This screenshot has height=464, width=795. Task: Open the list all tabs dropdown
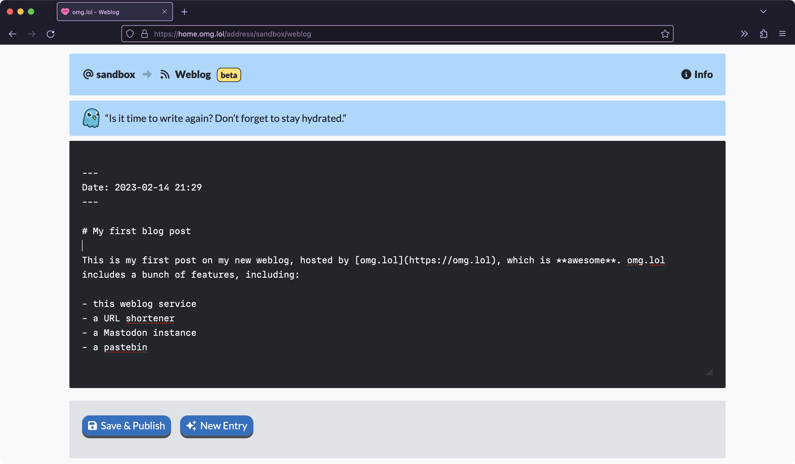(x=763, y=12)
